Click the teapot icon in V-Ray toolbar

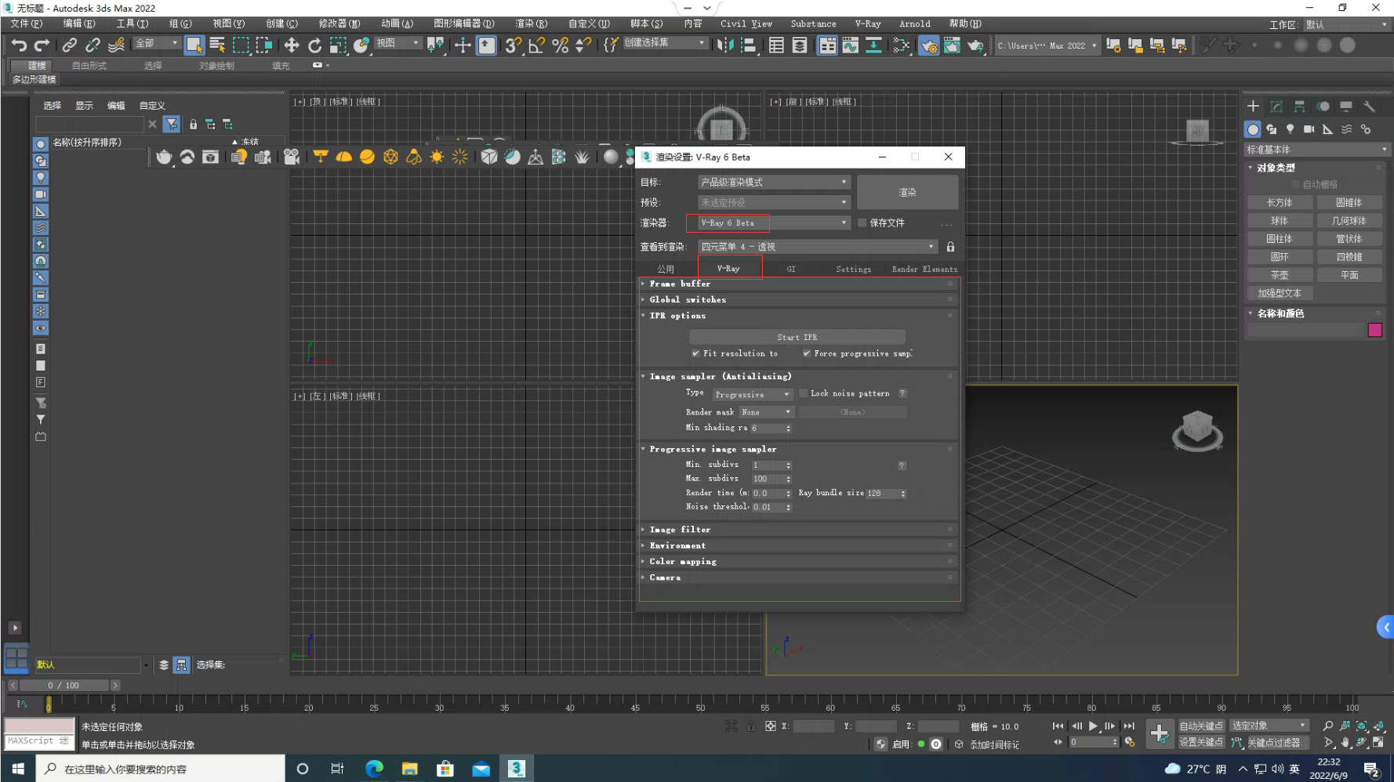[164, 157]
